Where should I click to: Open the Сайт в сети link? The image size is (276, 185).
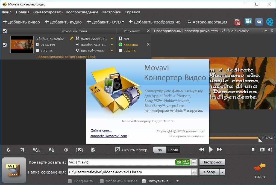pos(101,130)
